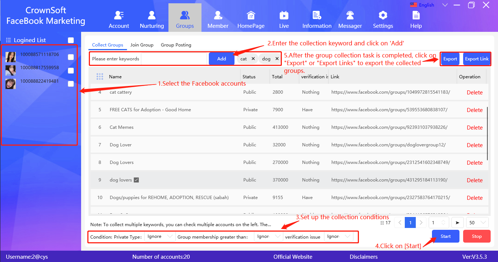Remove the 'cat' keyword tag
The image size is (498, 262).
pos(253,59)
